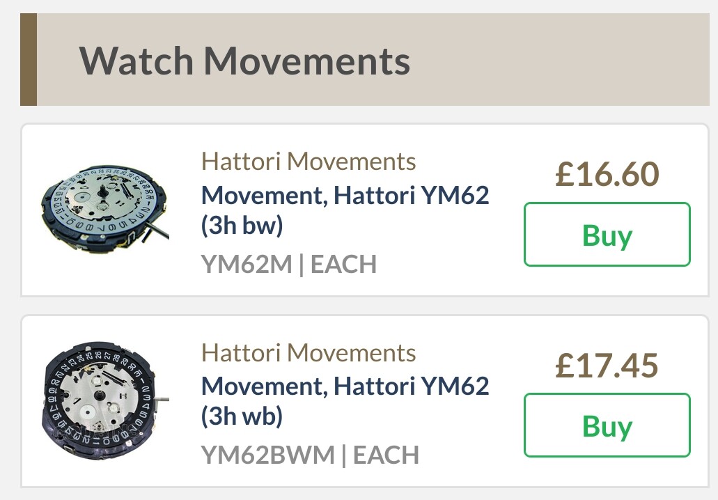Screen dimensions: 718x500
Task: Open the YM62 3h wb movement thumbnail
Action: tap(105, 400)
